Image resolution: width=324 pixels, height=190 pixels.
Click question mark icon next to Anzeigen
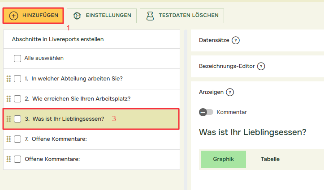pos(230,92)
